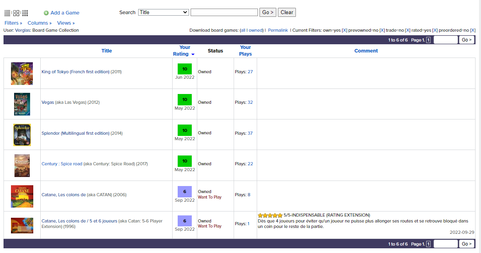Click the green plus Add a Game icon
Screen dimensions: 481x253
point(46,13)
